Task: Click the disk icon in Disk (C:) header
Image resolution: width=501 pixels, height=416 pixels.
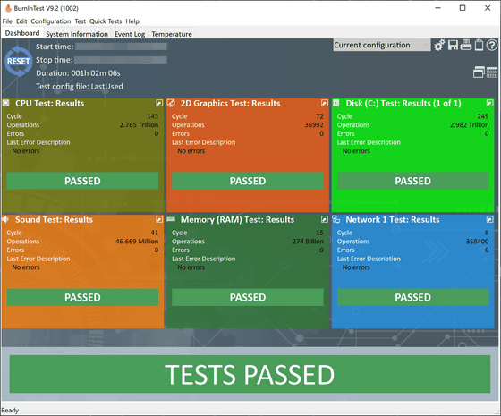Action: tap(336, 103)
